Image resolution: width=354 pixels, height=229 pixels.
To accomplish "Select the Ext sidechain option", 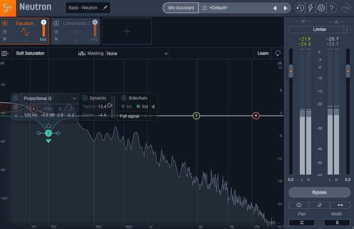I will coord(142,107).
